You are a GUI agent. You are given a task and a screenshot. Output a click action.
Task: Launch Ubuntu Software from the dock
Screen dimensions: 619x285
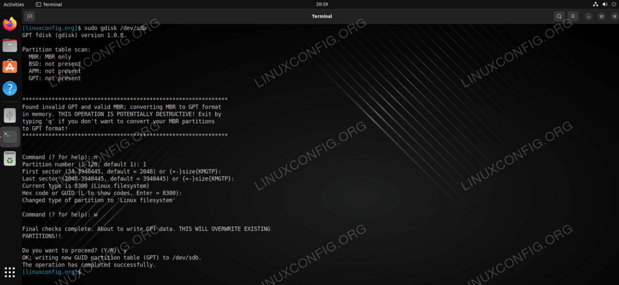pos(10,67)
